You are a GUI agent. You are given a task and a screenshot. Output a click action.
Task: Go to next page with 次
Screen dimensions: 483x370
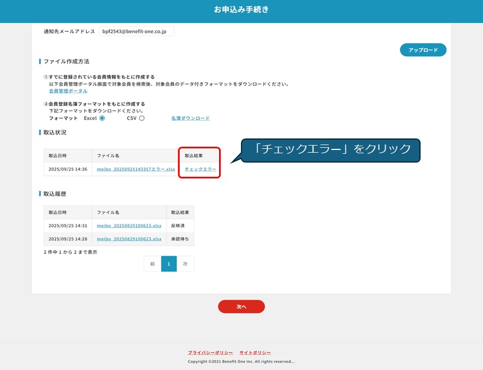185,264
